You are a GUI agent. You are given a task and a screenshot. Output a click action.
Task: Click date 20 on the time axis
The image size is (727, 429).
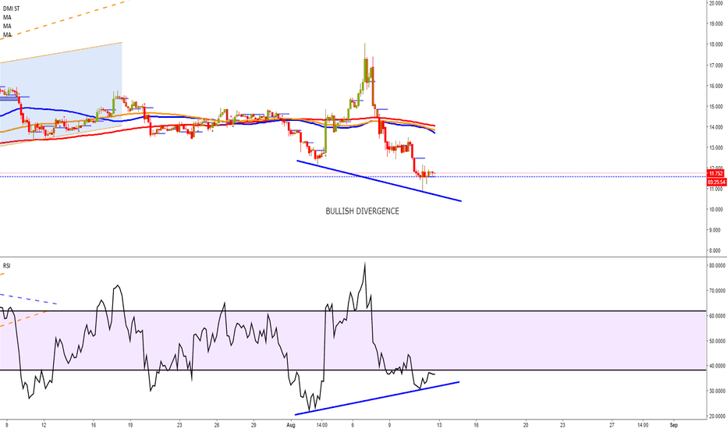[526, 425]
